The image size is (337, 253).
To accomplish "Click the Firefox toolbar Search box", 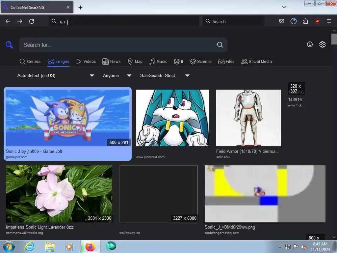I will pyautogui.click(x=233, y=21).
